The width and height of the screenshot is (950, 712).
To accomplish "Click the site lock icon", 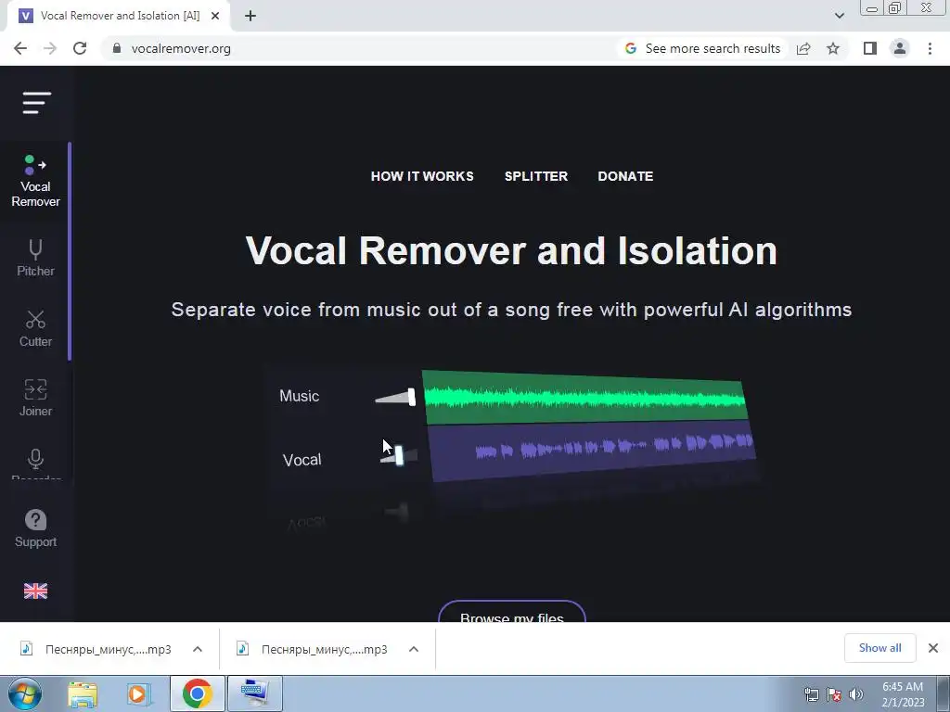I will (117, 48).
